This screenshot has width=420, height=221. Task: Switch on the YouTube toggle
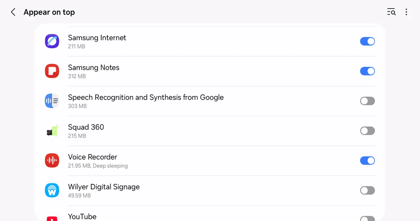367,218
